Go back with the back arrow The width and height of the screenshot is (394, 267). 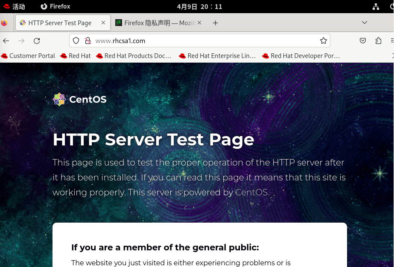click(6, 41)
